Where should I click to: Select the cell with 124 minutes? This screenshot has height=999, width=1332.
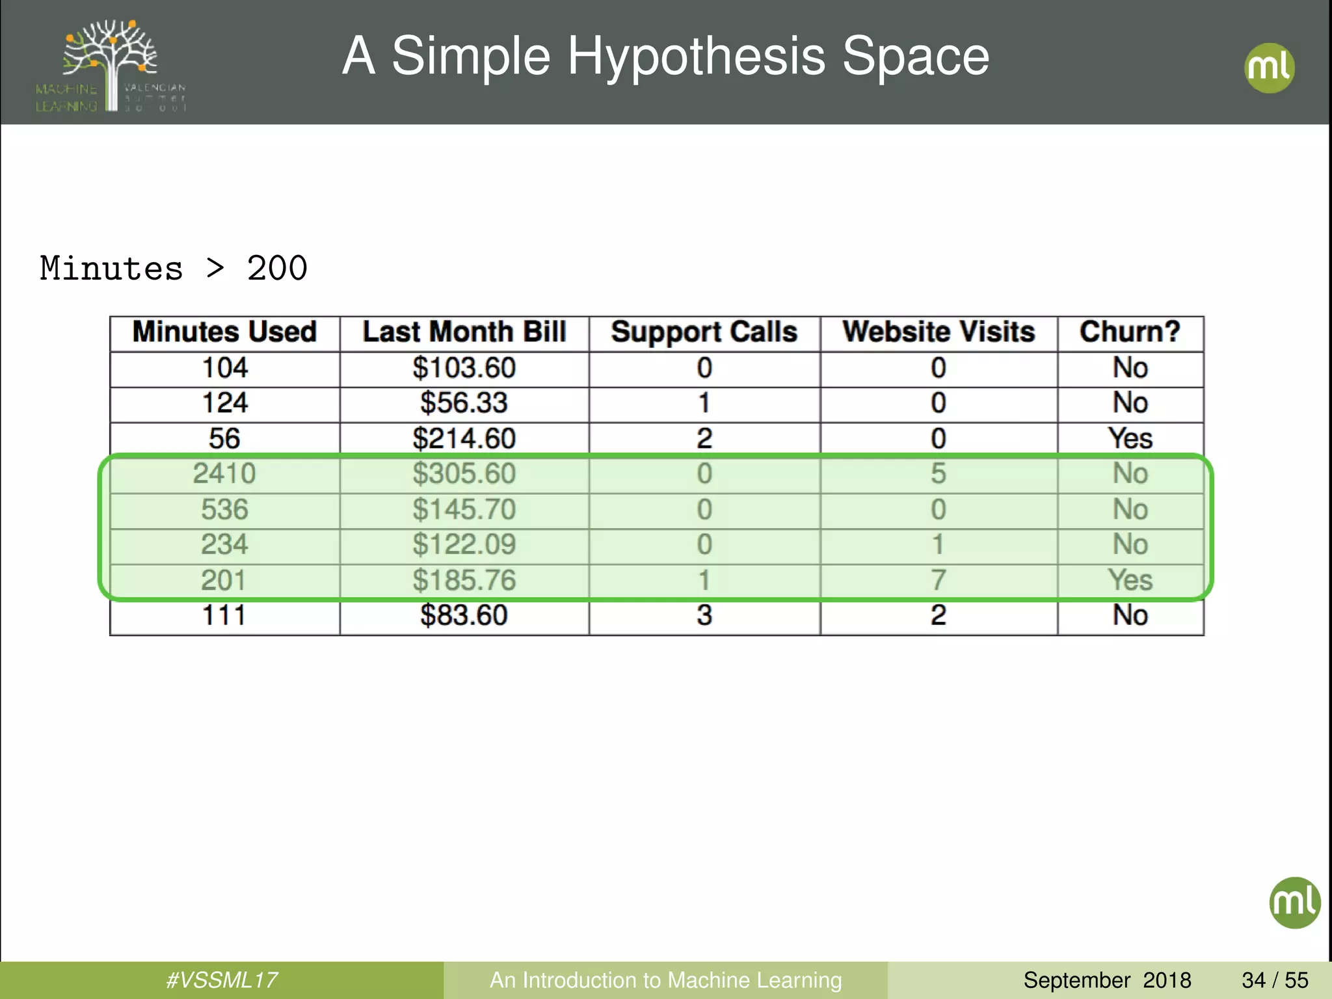(225, 403)
